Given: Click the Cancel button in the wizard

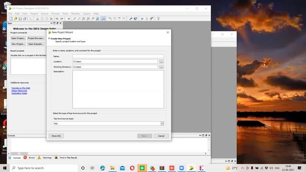Looking at the screenshot, I should 161,136.
